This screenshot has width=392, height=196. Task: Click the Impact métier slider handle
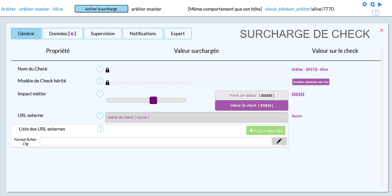[153, 100]
